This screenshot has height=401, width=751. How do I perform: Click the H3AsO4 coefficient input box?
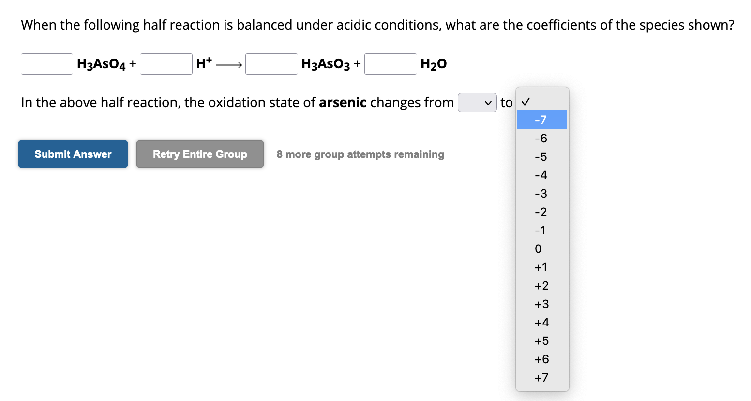point(47,64)
